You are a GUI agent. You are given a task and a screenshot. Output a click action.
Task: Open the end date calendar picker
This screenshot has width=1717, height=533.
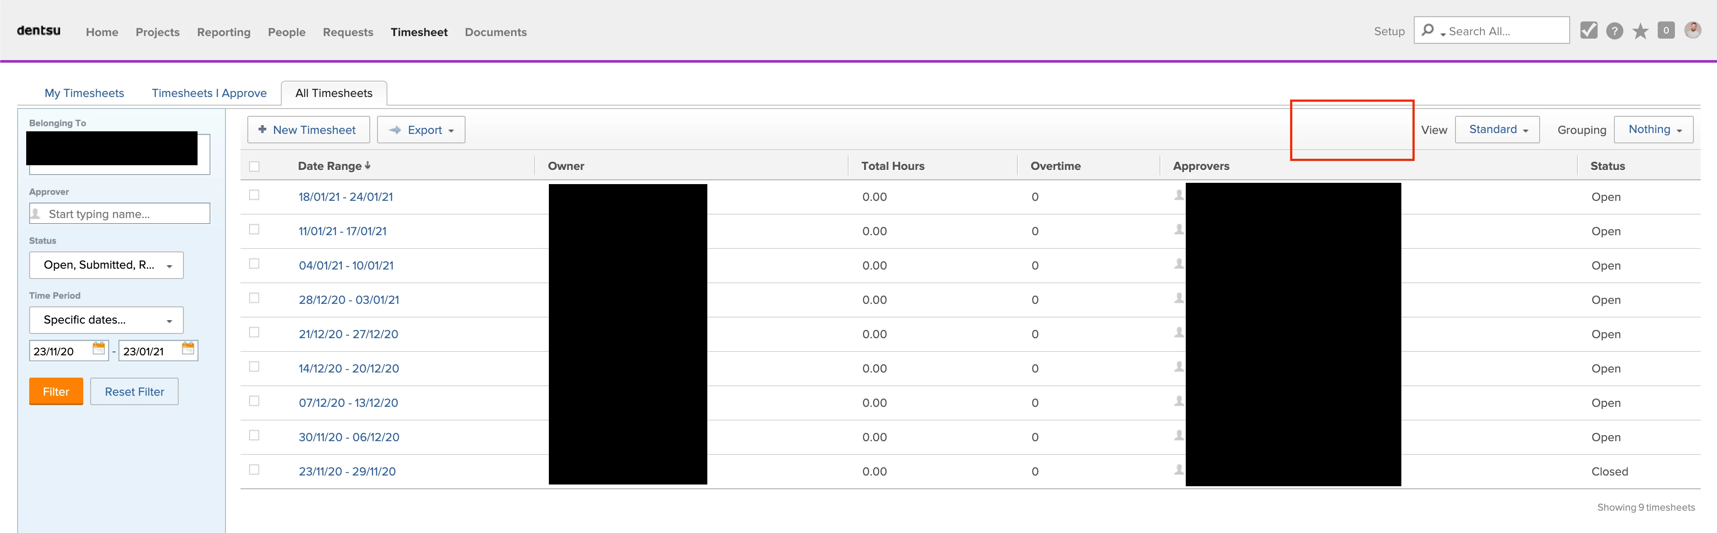188,349
